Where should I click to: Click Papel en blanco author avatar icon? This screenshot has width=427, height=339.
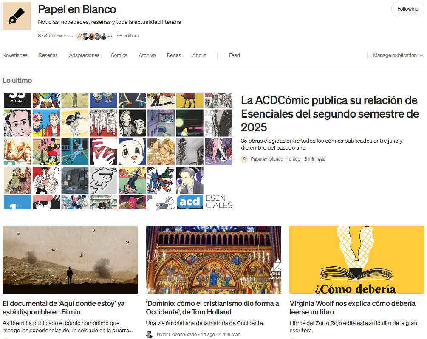244,159
